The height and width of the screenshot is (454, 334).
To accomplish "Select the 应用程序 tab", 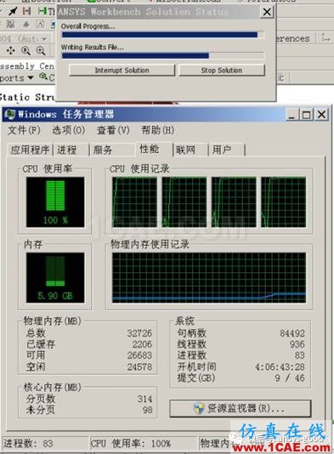I will coord(30,150).
